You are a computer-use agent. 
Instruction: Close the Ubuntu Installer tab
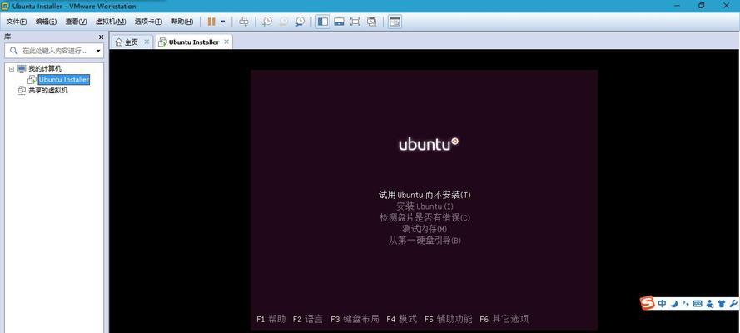click(x=226, y=42)
